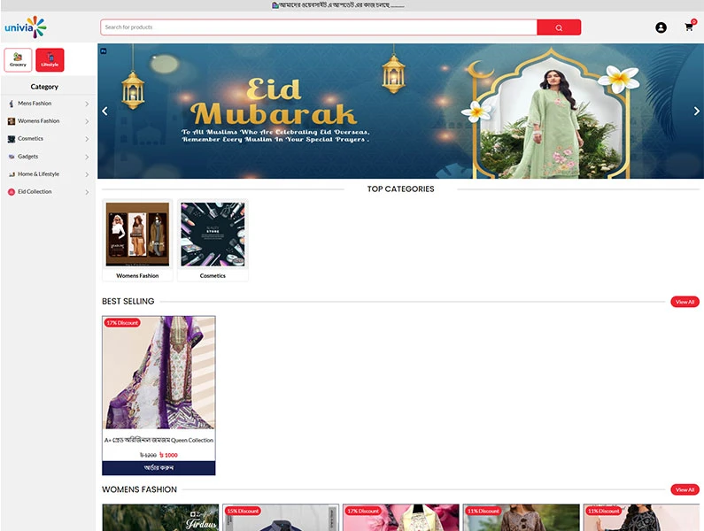Click the Univia logo
The height and width of the screenshot is (531, 704).
pos(25,27)
